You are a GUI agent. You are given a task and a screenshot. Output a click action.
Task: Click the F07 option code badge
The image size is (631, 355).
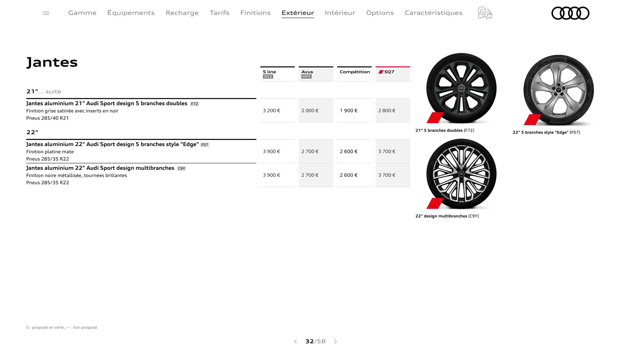[x=205, y=145]
